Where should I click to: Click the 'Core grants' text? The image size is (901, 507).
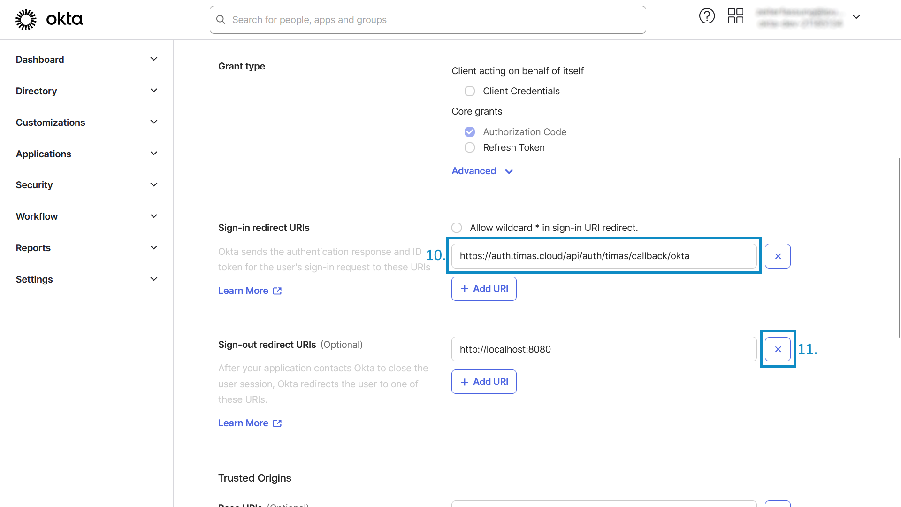click(477, 111)
